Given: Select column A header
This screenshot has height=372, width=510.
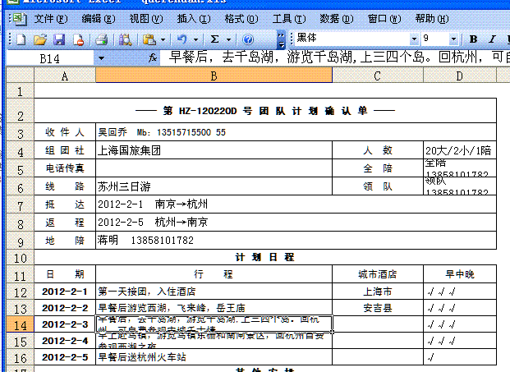Looking at the screenshot, I should pos(65,76).
